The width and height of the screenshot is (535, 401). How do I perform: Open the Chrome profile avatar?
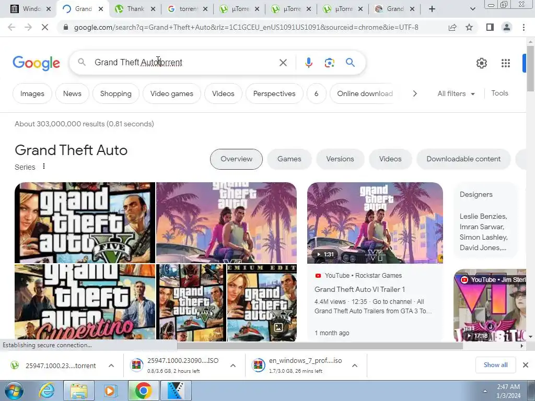(x=507, y=27)
